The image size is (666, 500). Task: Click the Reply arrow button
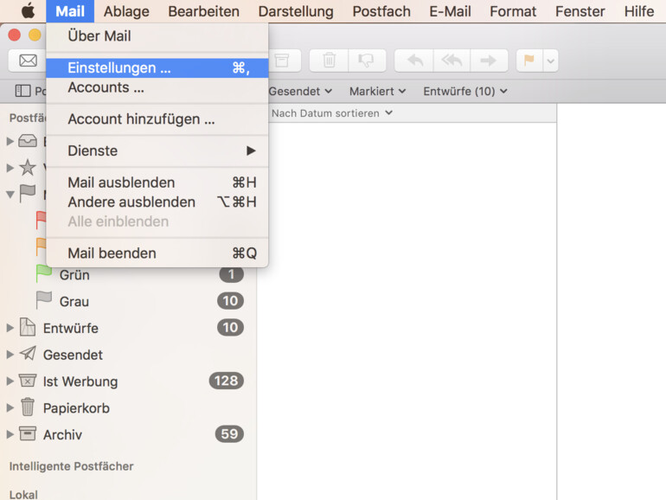414,61
